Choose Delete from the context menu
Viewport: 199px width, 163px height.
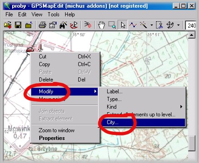[65, 80]
